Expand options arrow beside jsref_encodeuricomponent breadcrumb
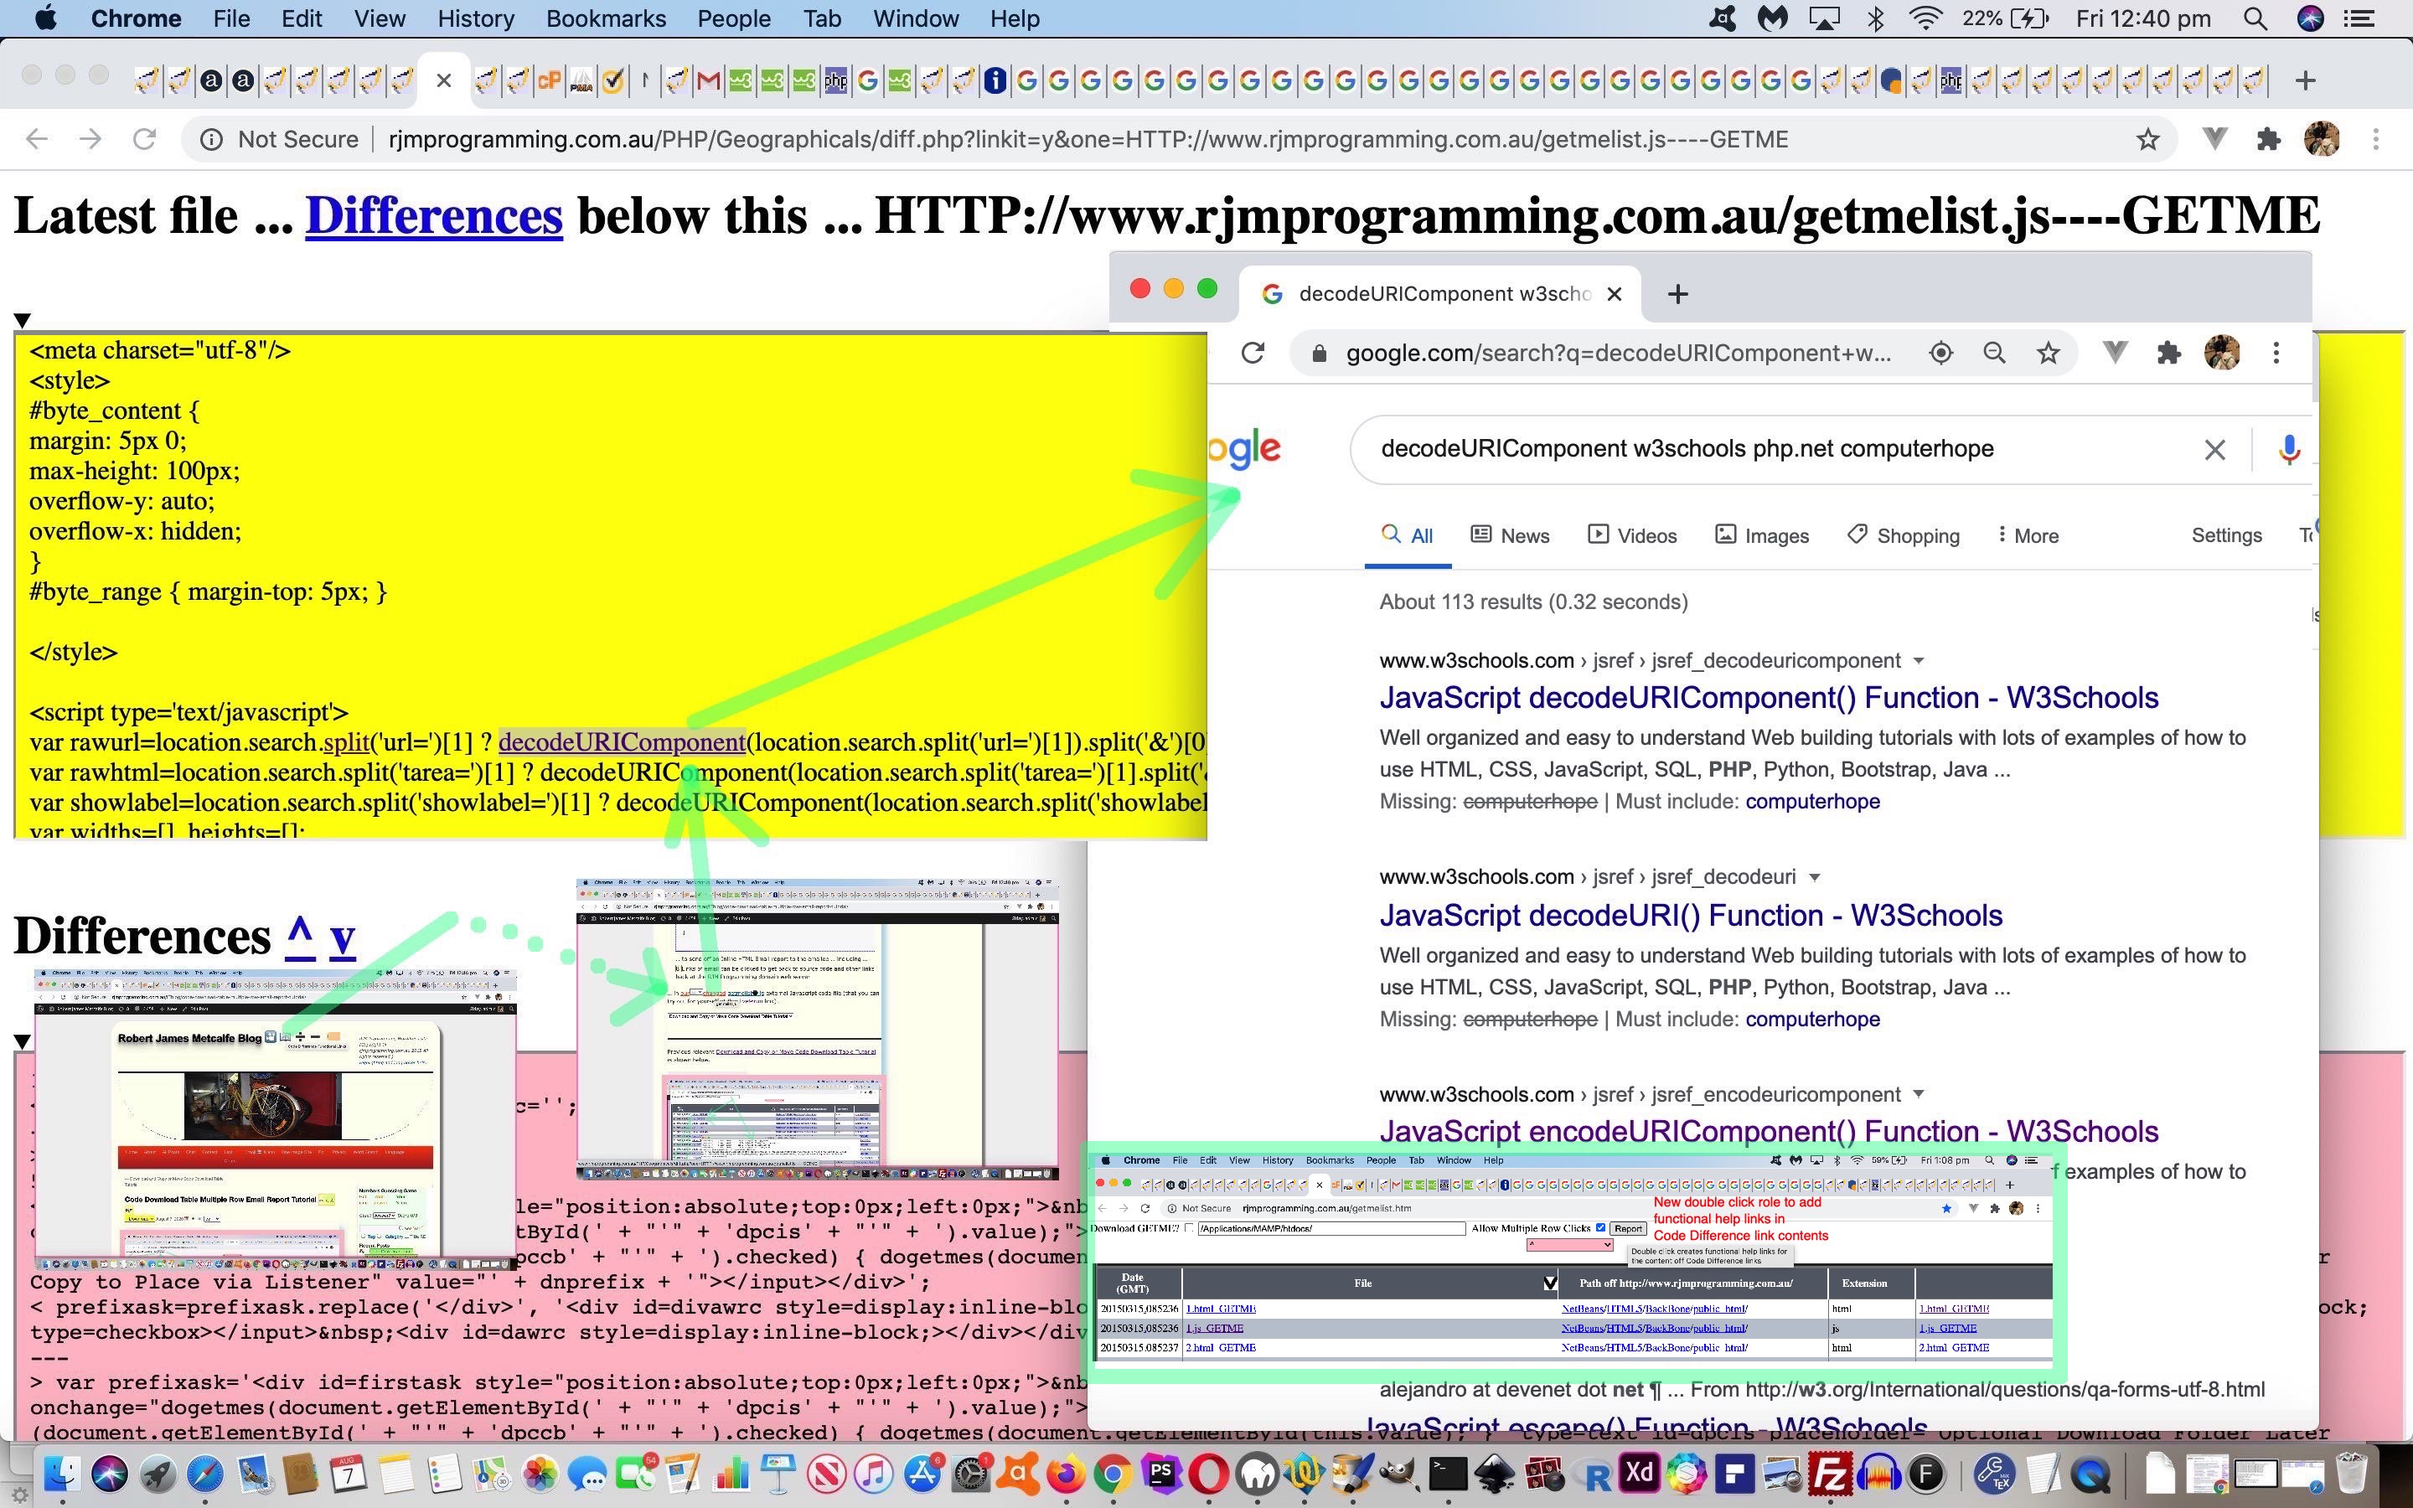Viewport: 2413px width, 1508px height. point(1919,1095)
